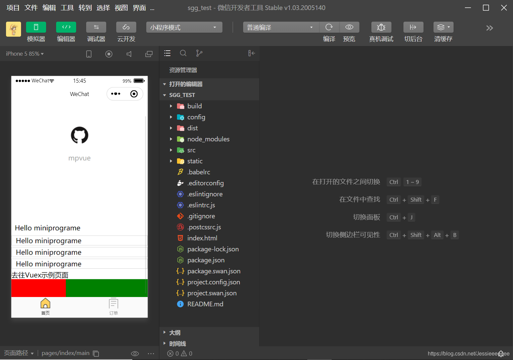The height and width of the screenshot is (360, 513).
Task: Collapse the SGG_TEST project tree
Action: pyautogui.click(x=209, y=95)
